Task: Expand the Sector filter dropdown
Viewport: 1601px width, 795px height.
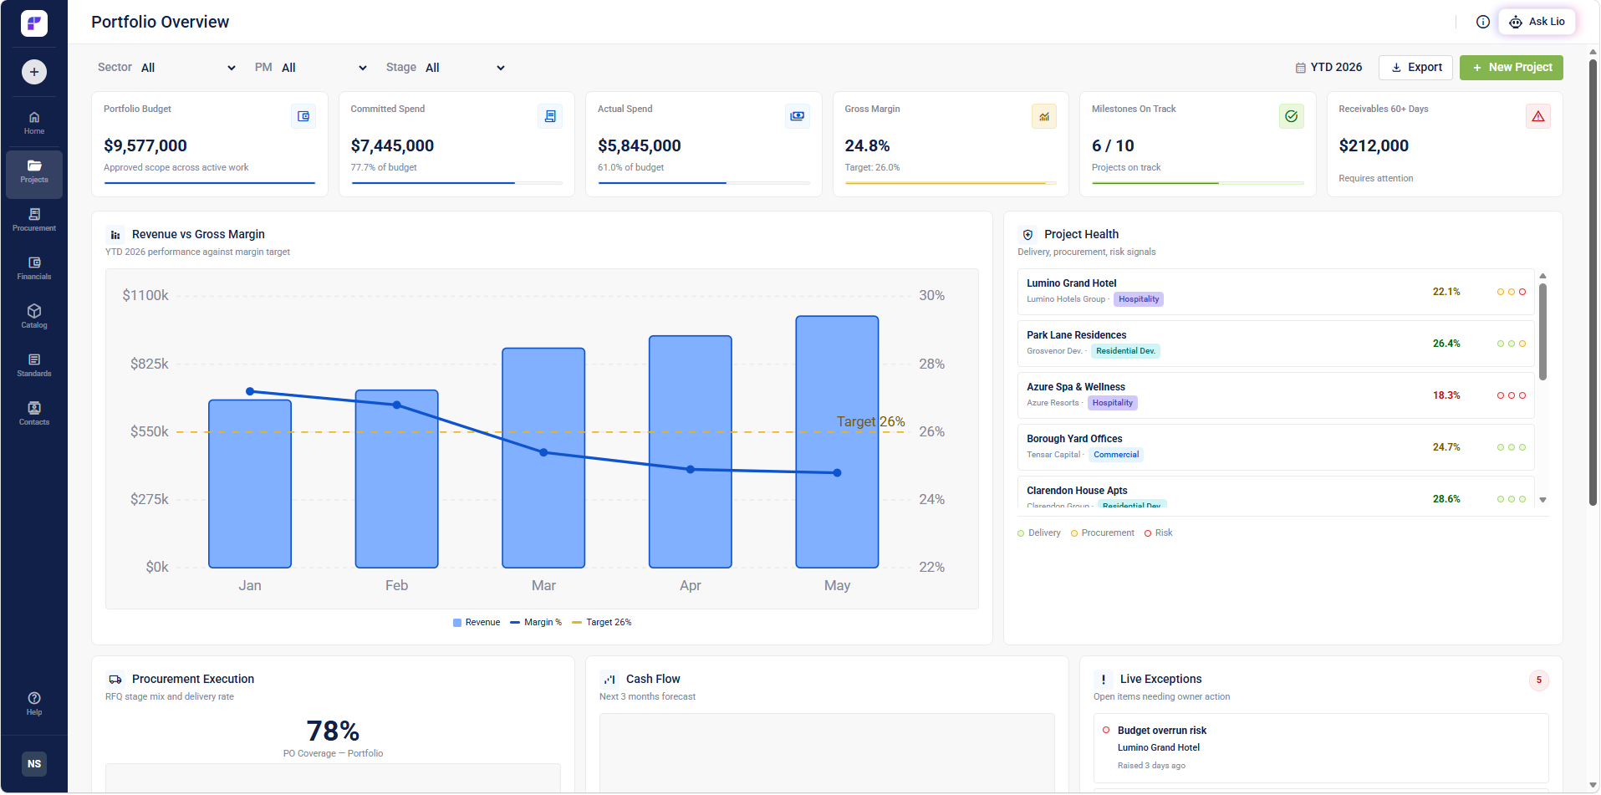Action: coord(189,68)
